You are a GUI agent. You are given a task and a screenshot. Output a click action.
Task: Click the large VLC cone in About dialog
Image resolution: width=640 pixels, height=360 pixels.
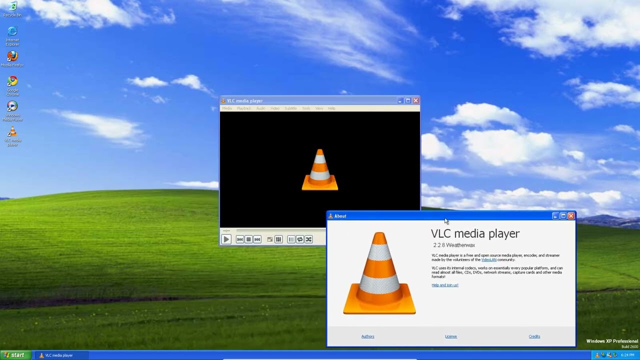[379, 273]
